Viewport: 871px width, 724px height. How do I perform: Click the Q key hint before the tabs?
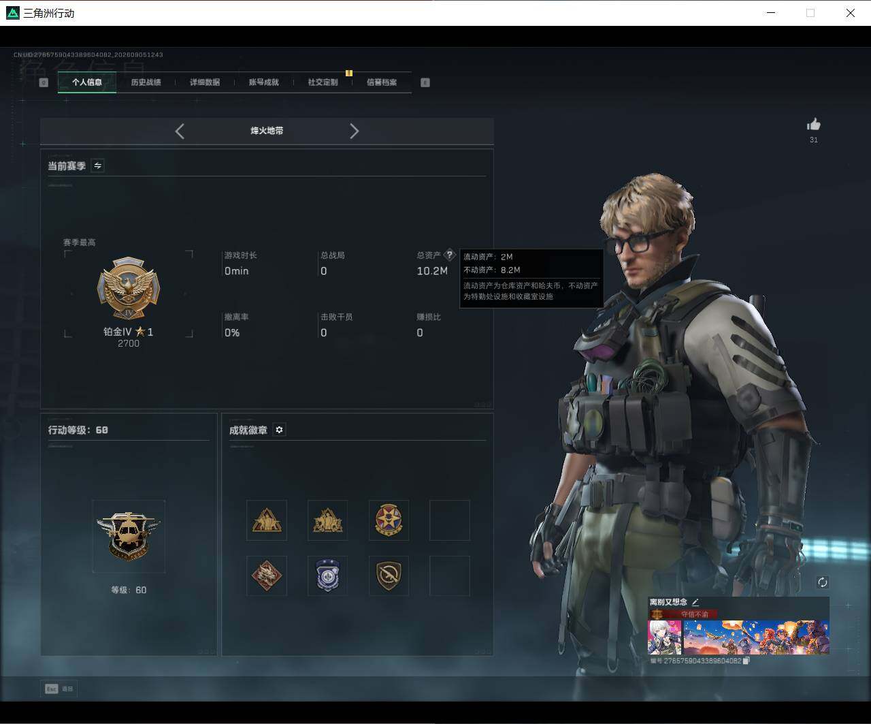[x=44, y=82]
